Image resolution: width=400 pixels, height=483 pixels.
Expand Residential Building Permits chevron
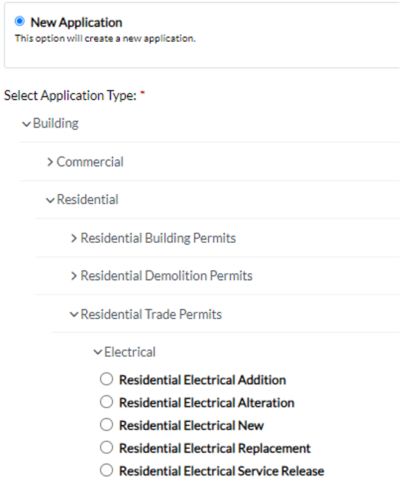[x=74, y=238]
